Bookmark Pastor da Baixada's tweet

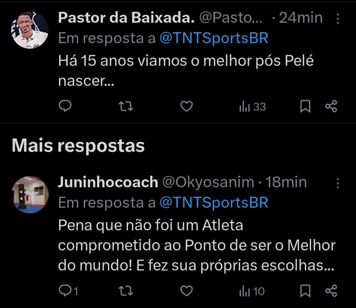305,107
